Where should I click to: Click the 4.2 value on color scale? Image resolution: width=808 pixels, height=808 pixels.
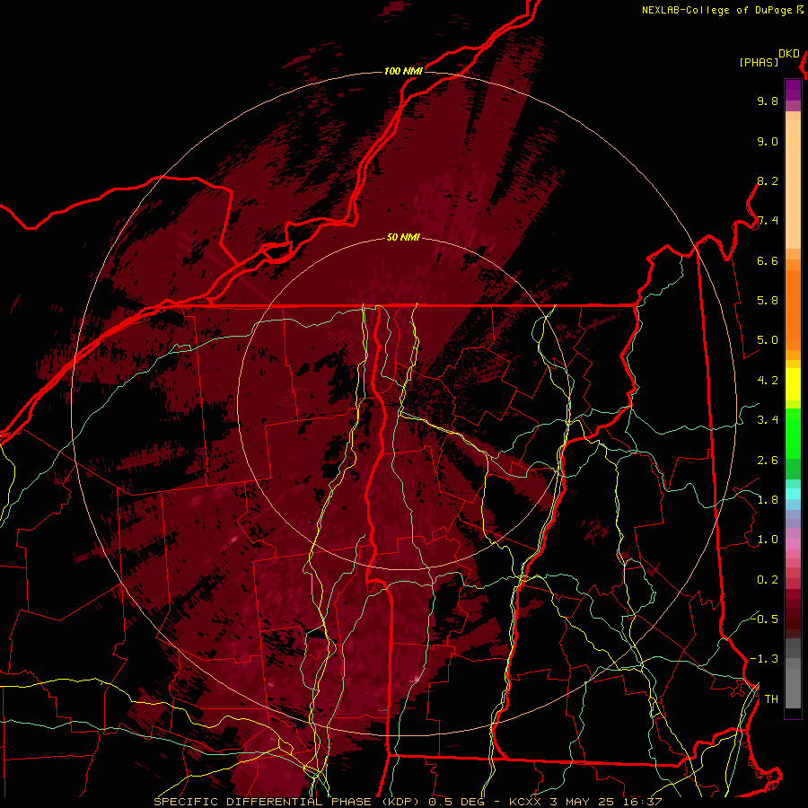click(x=768, y=381)
